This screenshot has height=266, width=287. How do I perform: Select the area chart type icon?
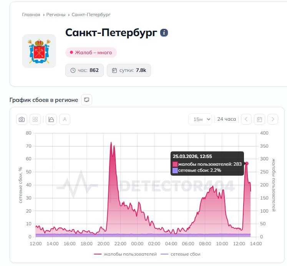pos(51,120)
